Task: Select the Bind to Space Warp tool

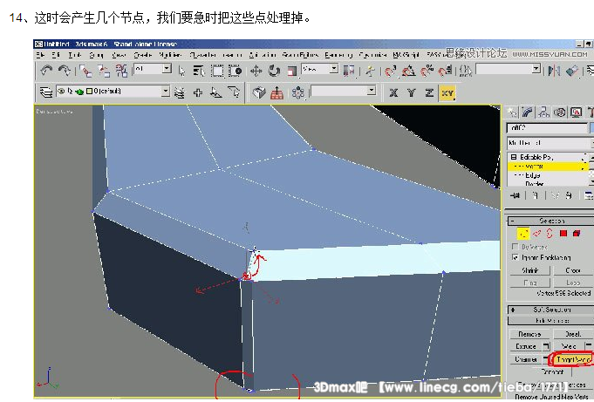Action: (x=121, y=71)
